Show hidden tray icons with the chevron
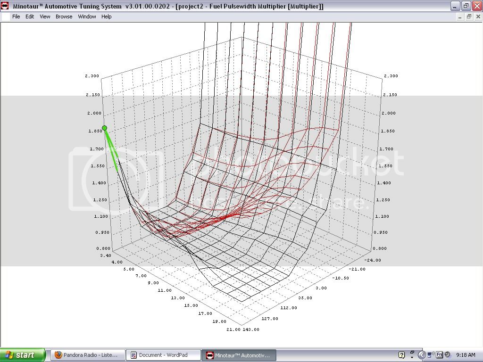This screenshot has height=362, width=483. click(422, 355)
